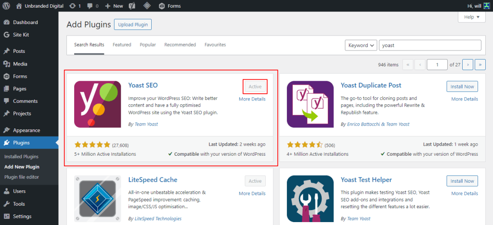
Task: Click the Upload Plugin button
Action: tap(133, 25)
